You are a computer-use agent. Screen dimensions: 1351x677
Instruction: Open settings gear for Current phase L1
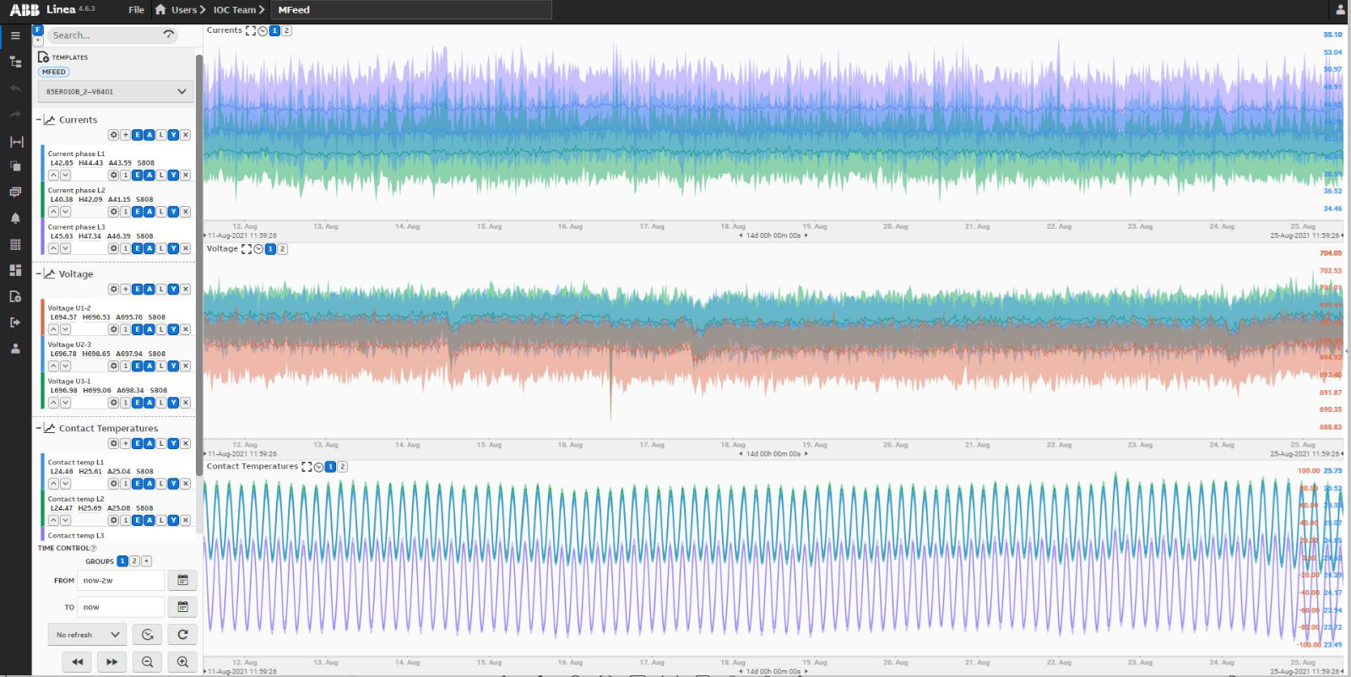click(113, 176)
